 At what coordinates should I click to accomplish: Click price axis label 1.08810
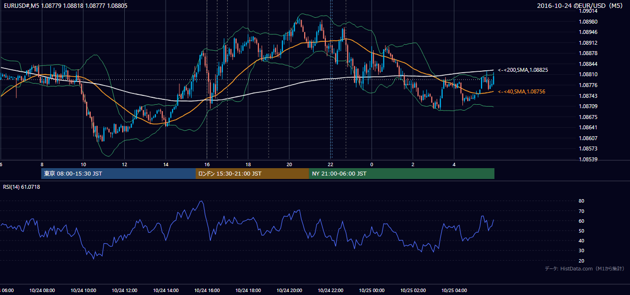[x=588, y=75]
